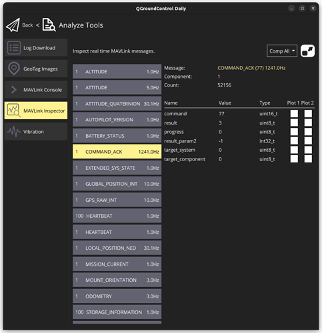Click the Analyze Tools document icon

pos(49,25)
